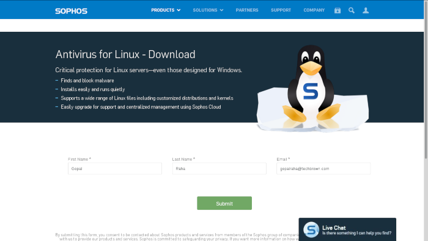Click the Linux penguin image
This screenshot has height=241, width=428.
click(x=313, y=88)
